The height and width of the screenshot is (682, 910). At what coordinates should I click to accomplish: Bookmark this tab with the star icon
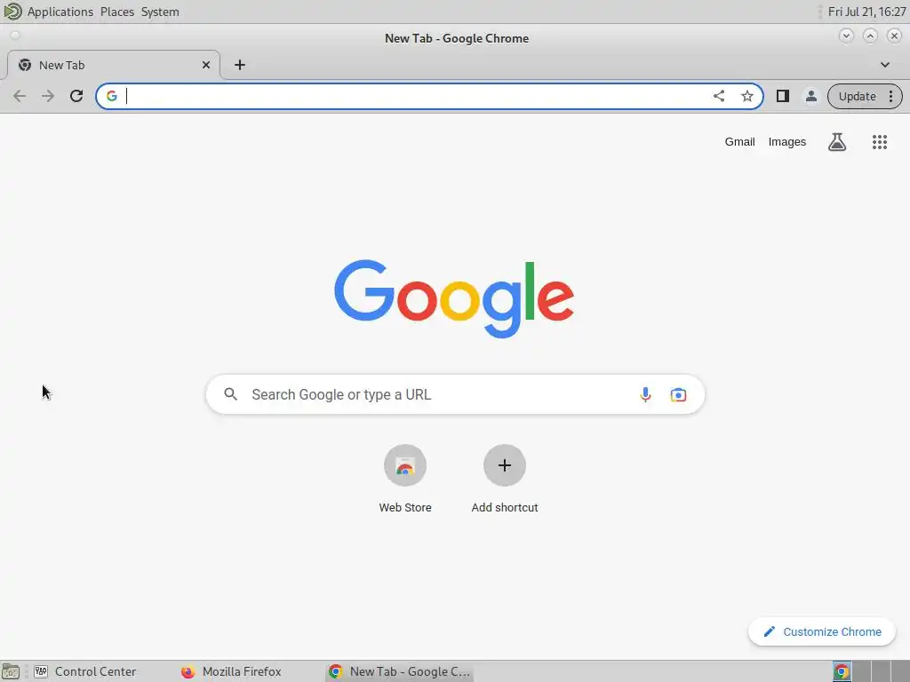click(x=747, y=96)
